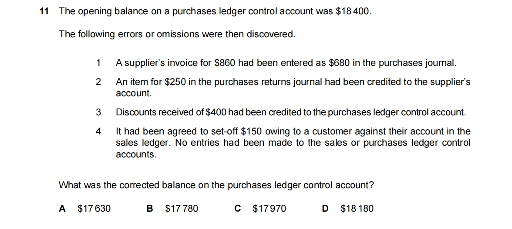Choose the $18 180 answer value
The image size is (512, 229).
pyautogui.click(x=357, y=209)
